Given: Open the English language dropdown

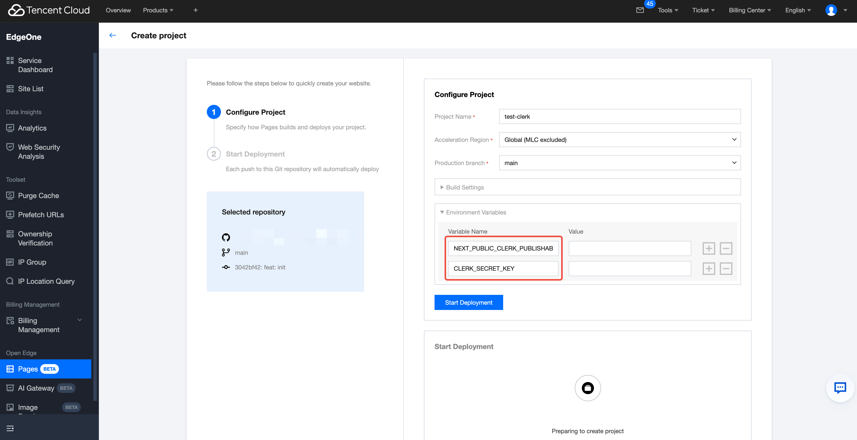Looking at the screenshot, I should pyautogui.click(x=798, y=10).
